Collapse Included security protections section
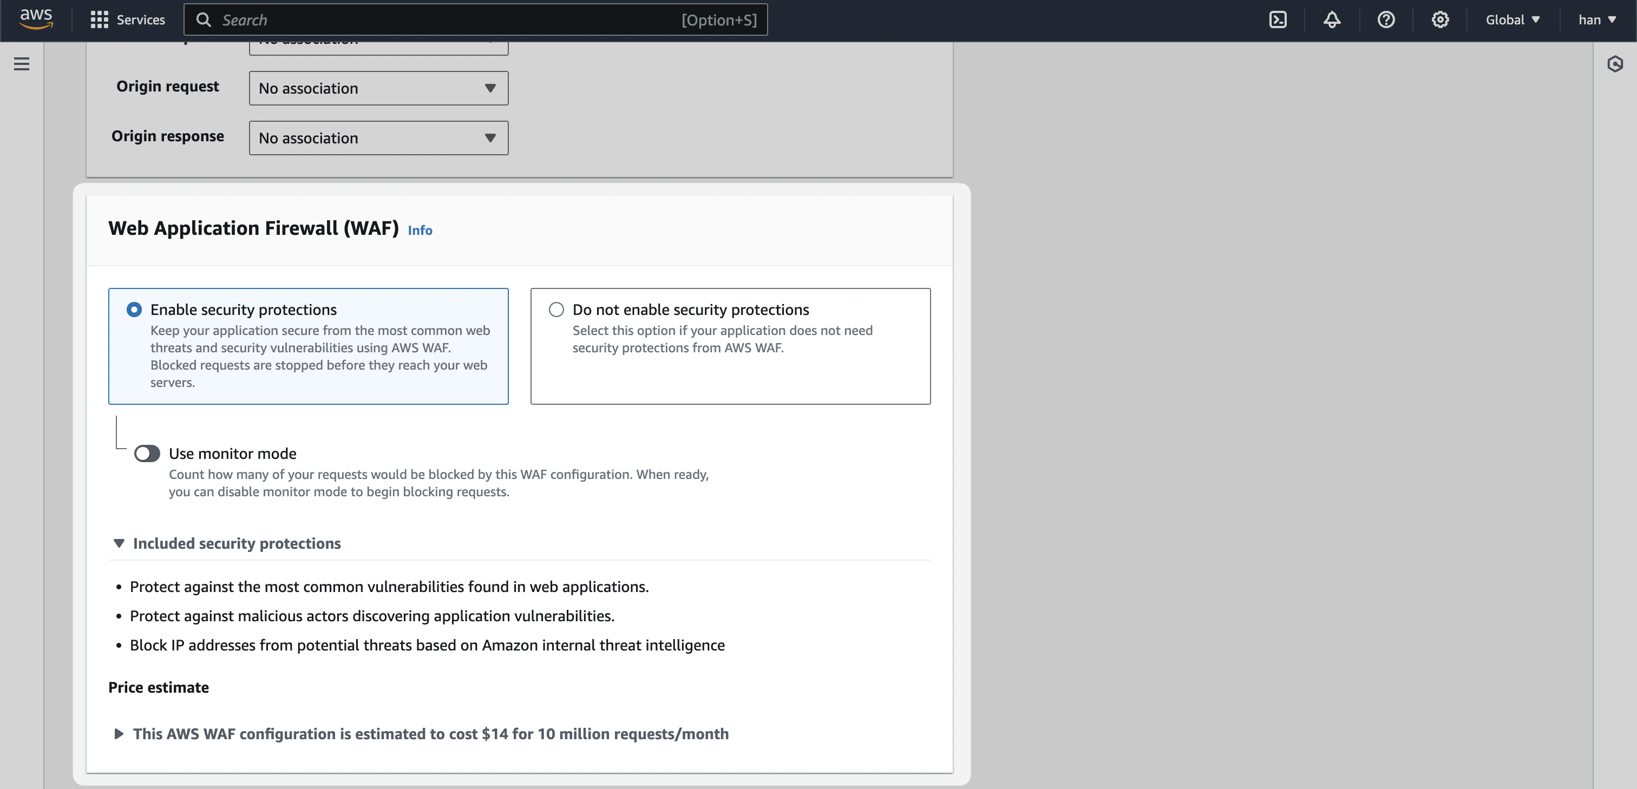Image resolution: width=1637 pixels, height=789 pixels. (x=119, y=543)
